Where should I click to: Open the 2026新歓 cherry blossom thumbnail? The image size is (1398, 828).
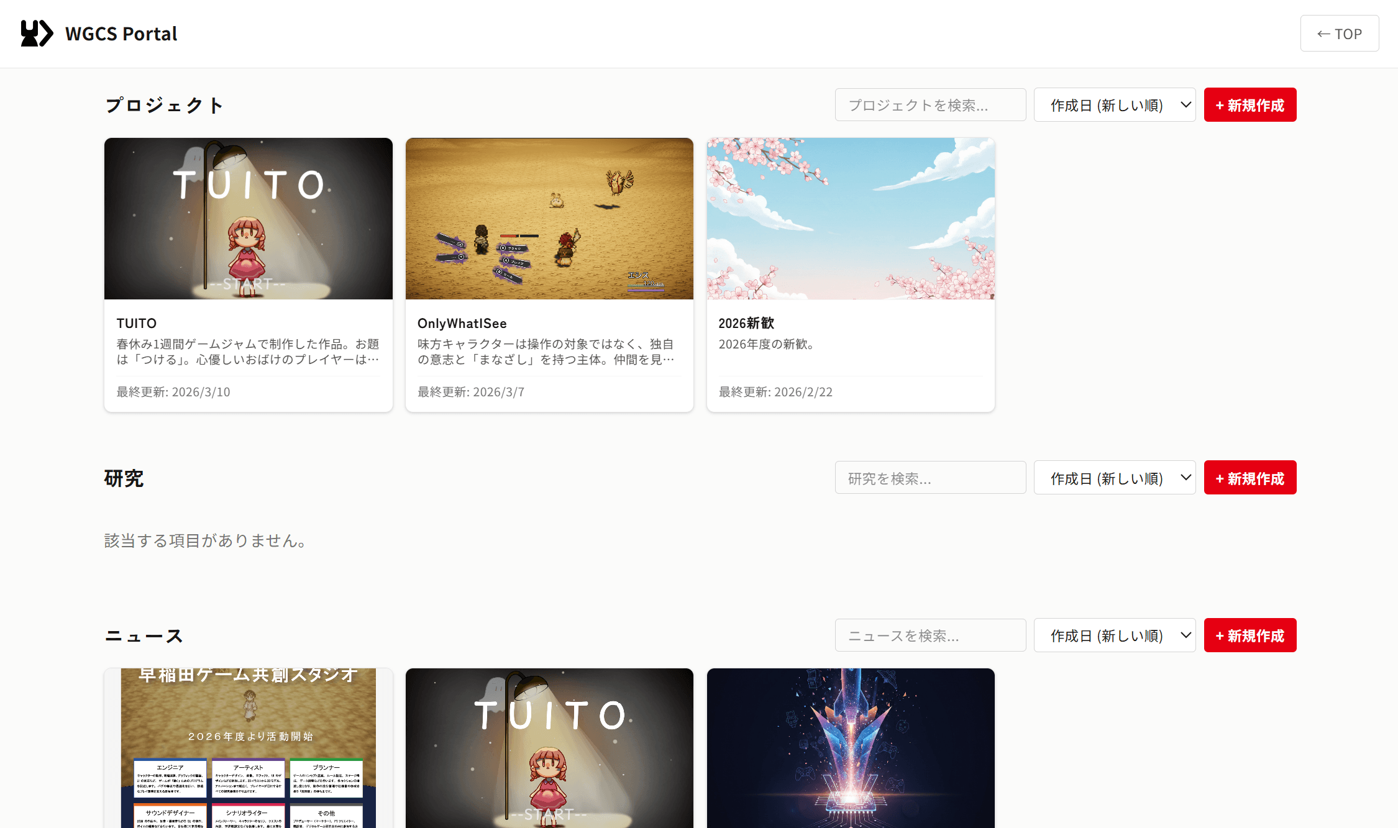point(850,219)
